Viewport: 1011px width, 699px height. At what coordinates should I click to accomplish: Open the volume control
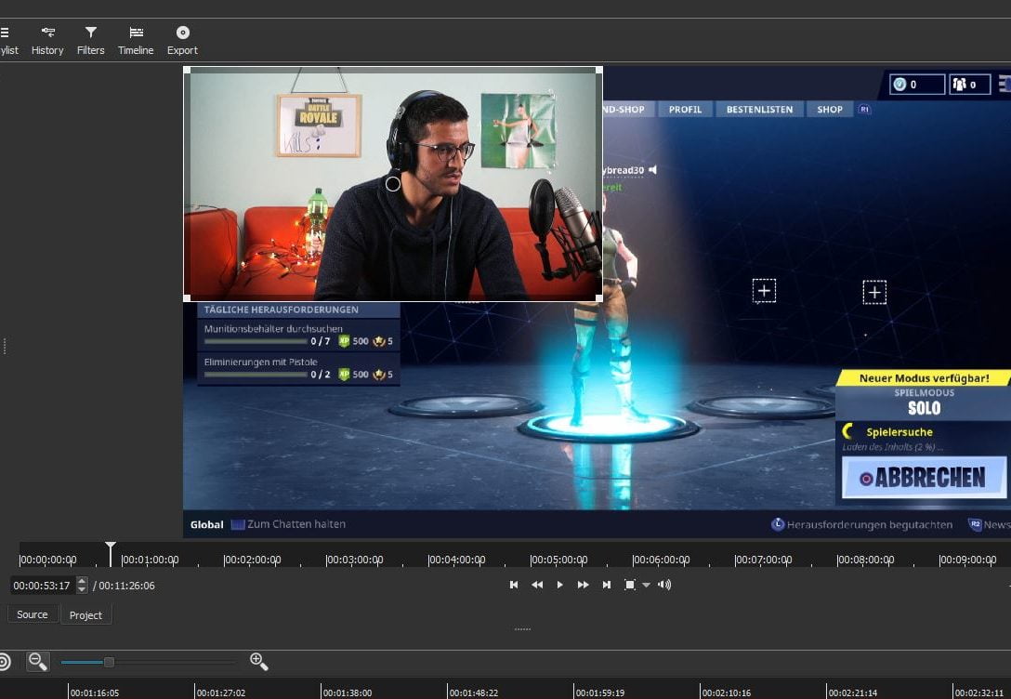664,585
